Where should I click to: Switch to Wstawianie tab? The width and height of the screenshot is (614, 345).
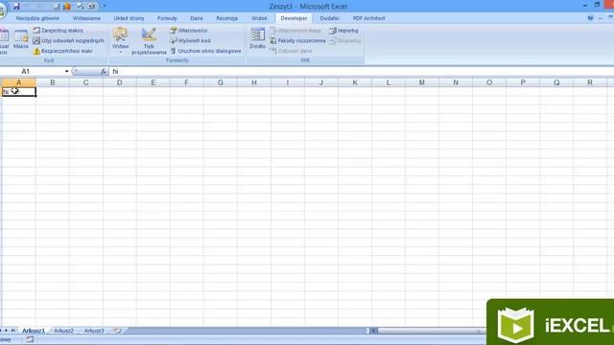pyautogui.click(x=86, y=18)
